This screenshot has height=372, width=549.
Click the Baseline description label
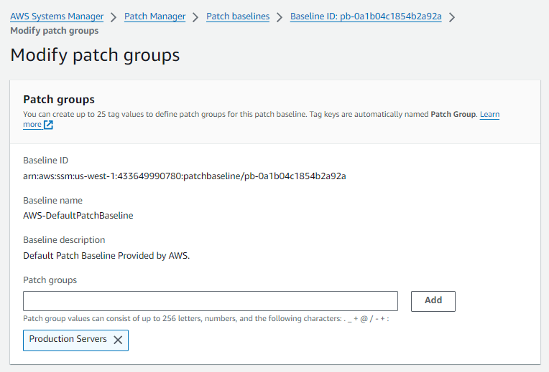[64, 240]
